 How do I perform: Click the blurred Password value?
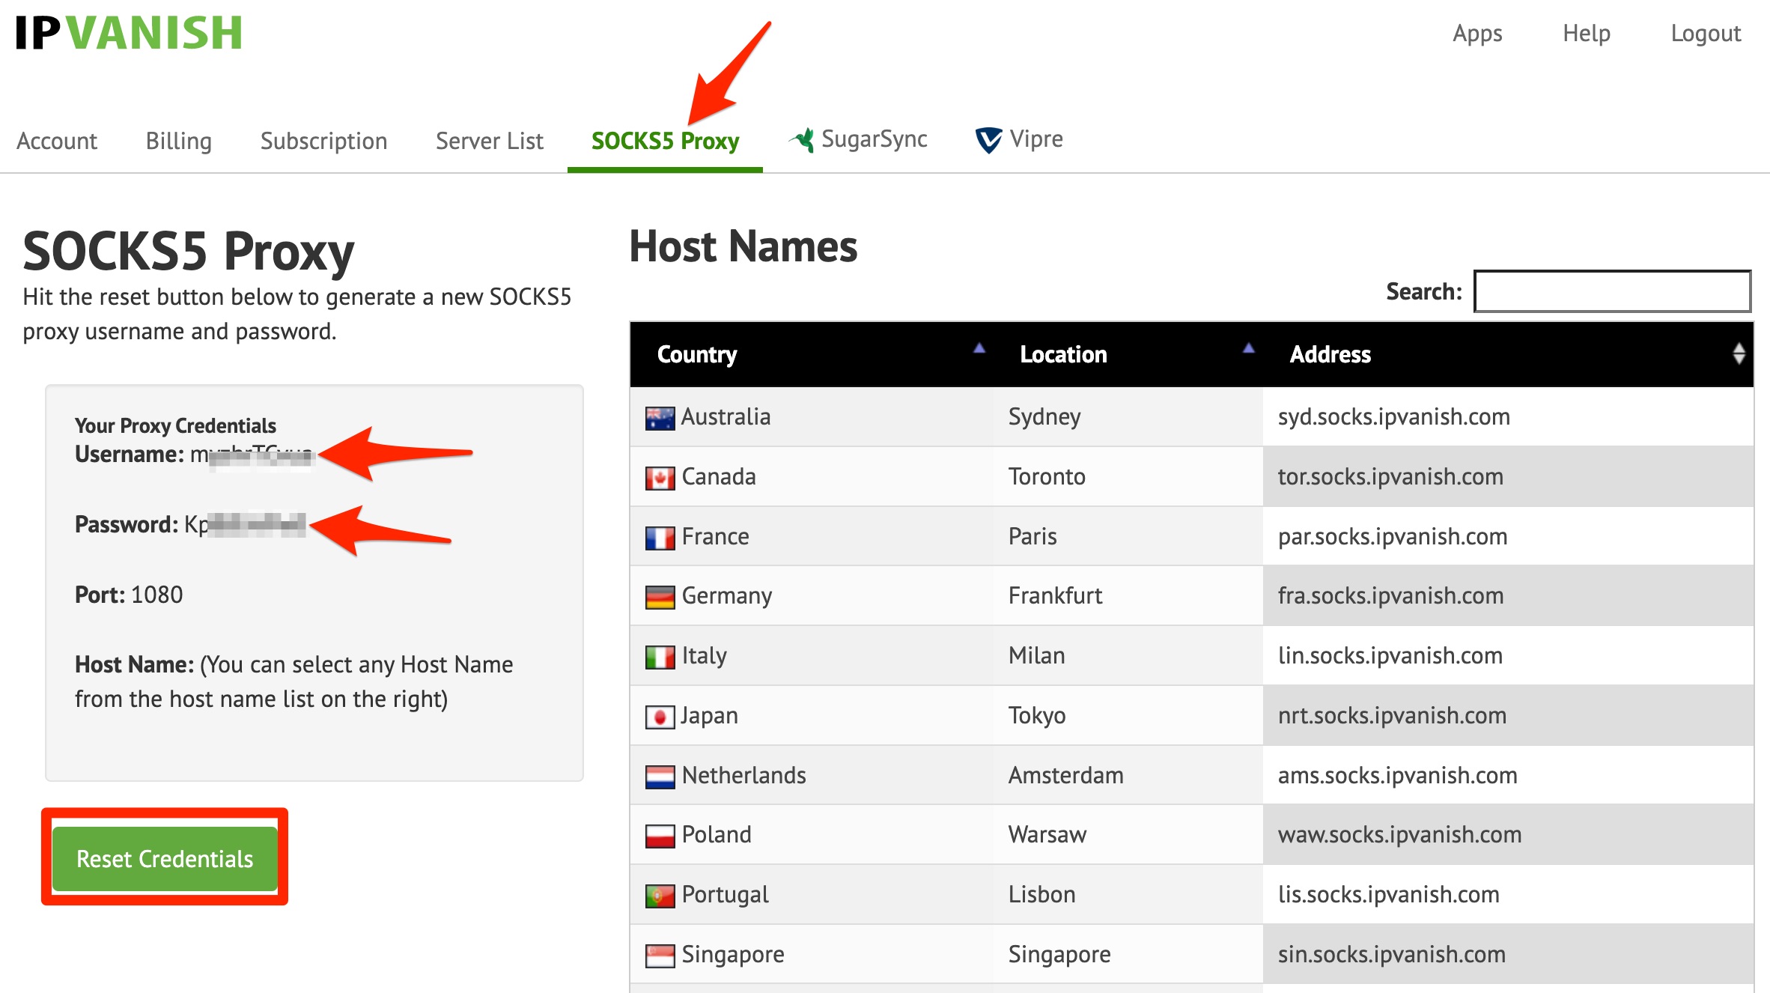(x=245, y=524)
